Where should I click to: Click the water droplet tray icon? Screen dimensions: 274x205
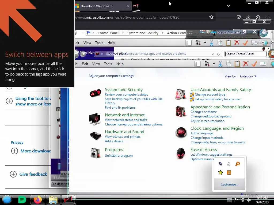(229, 164)
